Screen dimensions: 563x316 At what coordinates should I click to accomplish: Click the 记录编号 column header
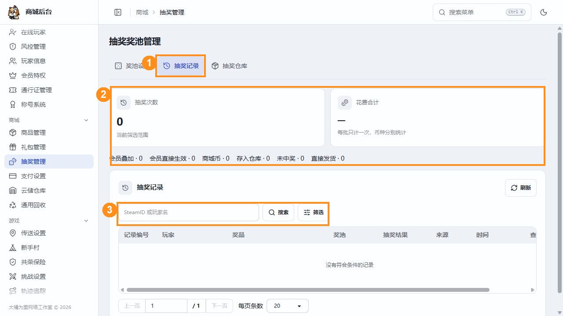[136, 235]
